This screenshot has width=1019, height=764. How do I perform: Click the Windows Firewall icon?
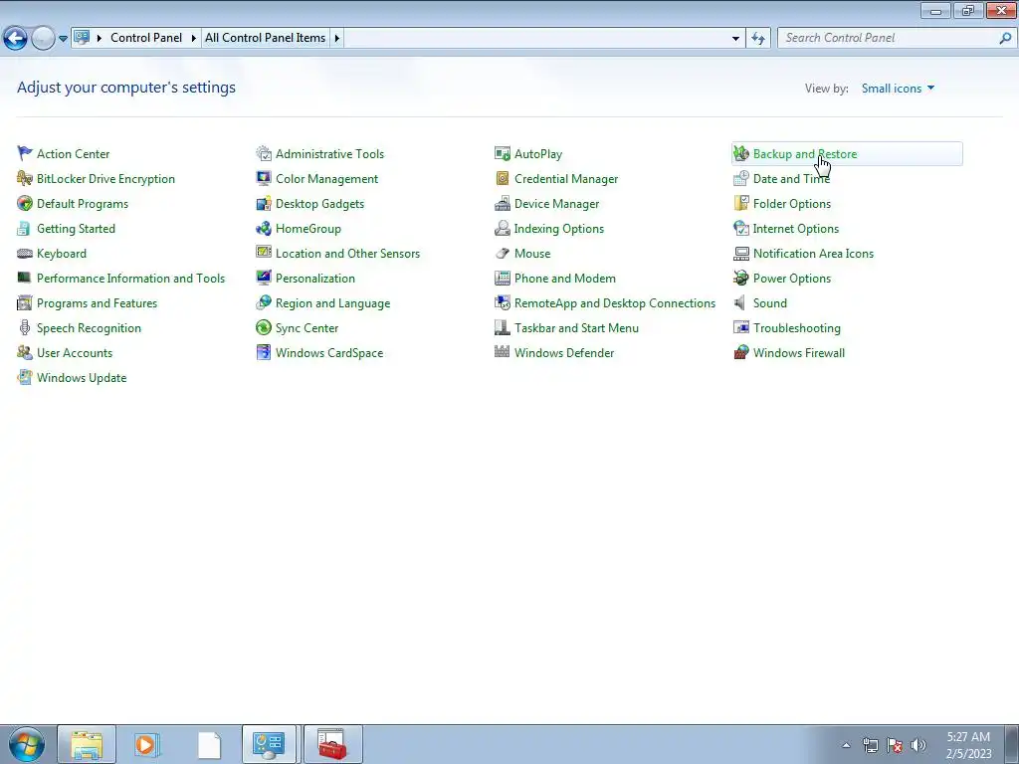point(740,353)
